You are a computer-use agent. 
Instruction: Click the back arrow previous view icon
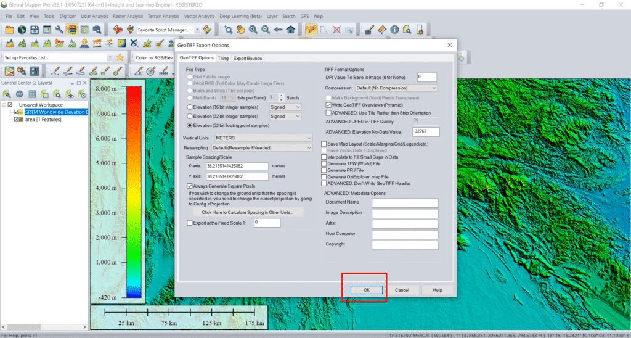coord(278,30)
